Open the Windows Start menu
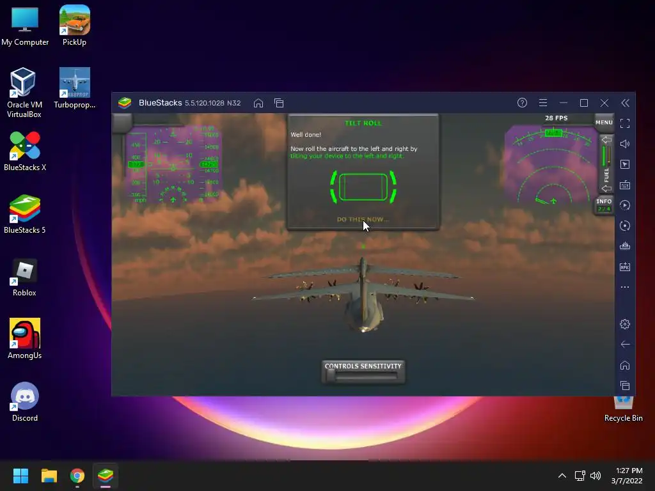Screen dimensions: 655x491 click(x=20, y=476)
